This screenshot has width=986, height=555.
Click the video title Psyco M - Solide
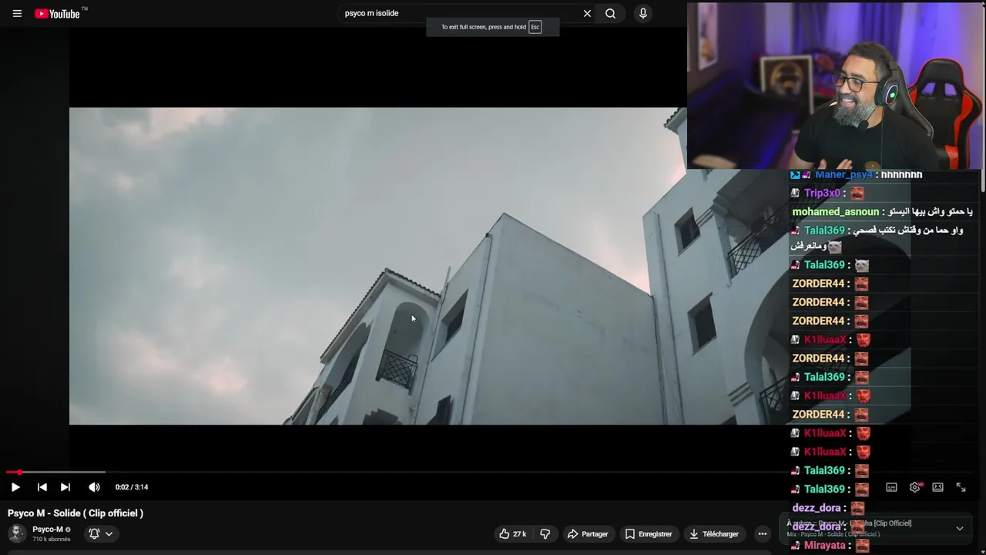[75, 513]
